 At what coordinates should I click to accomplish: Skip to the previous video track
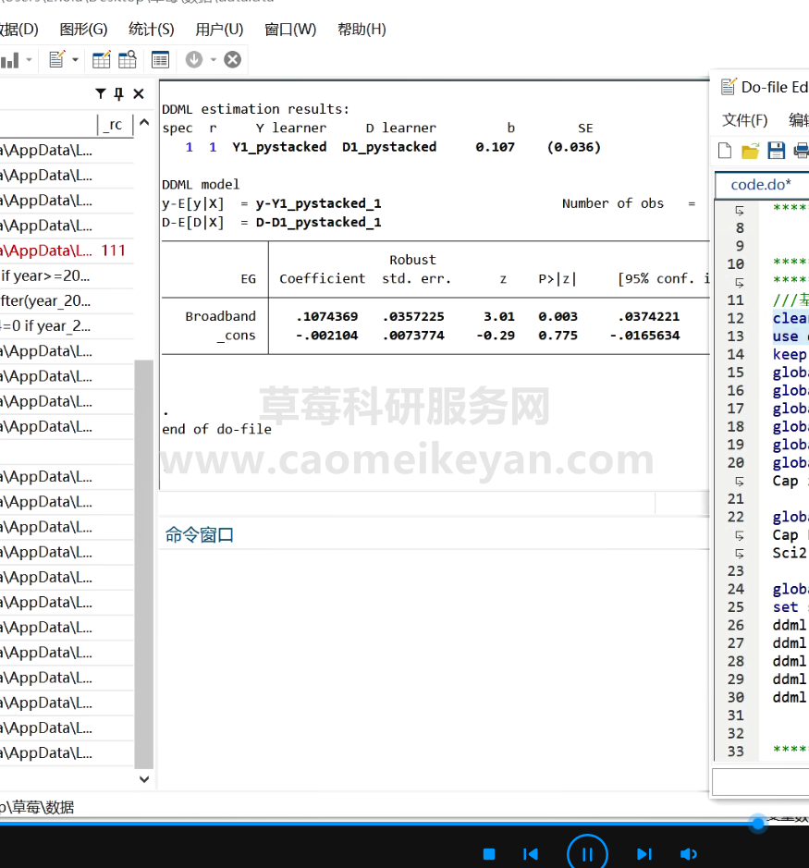(531, 854)
